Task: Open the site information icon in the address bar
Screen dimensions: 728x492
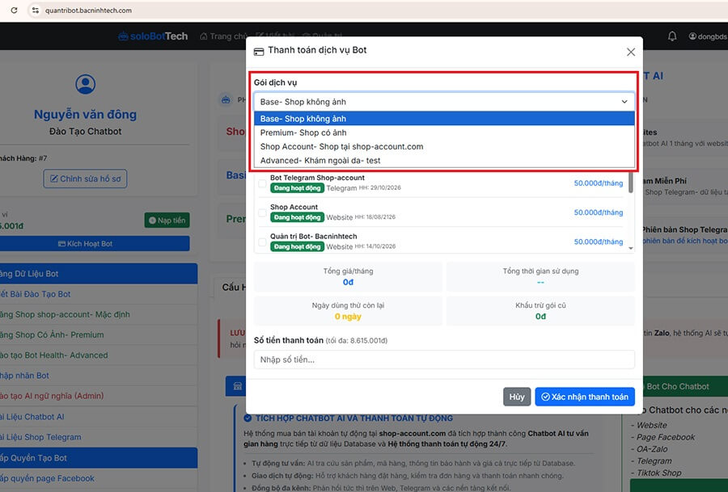Action: pos(36,11)
